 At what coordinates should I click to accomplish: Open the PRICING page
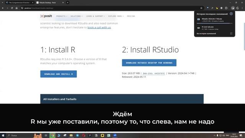[x=131, y=16]
